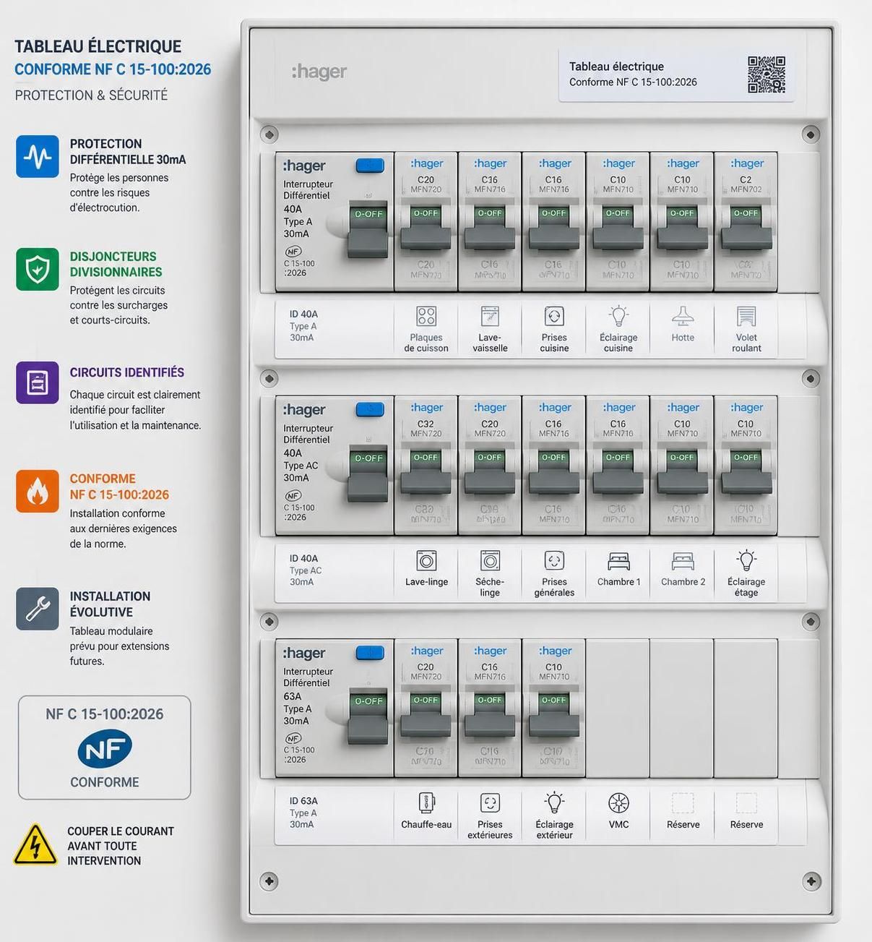Click the grey hager logo on the top cover

319,71
